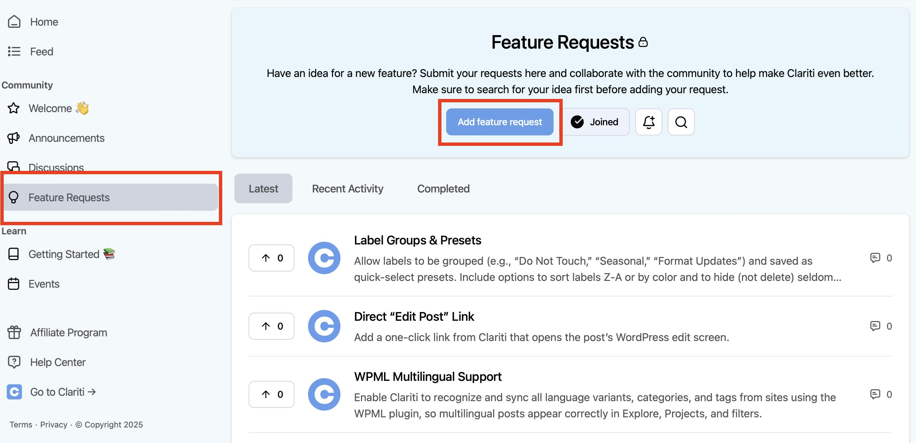
Task: Open the Completed tab
Action: coord(443,188)
